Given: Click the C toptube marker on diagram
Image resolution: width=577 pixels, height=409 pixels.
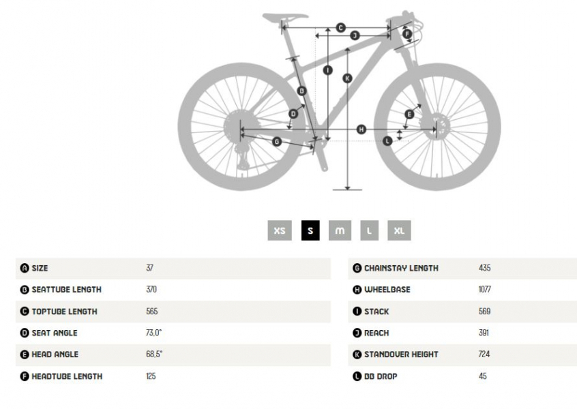Looking at the screenshot, I should click(x=340, y=28).
